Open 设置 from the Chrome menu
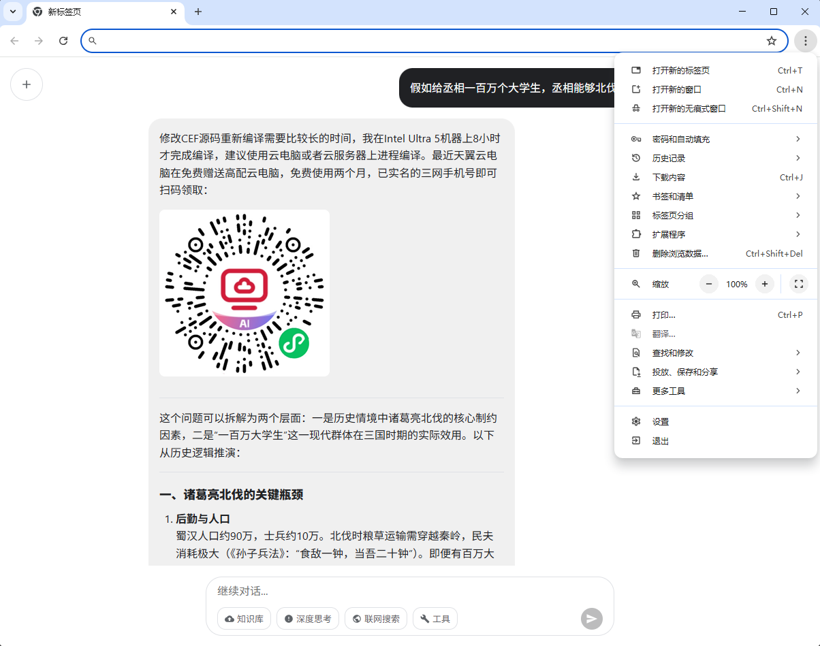The width and height of the screenshot is (820, 646). (x=716, y=421)
